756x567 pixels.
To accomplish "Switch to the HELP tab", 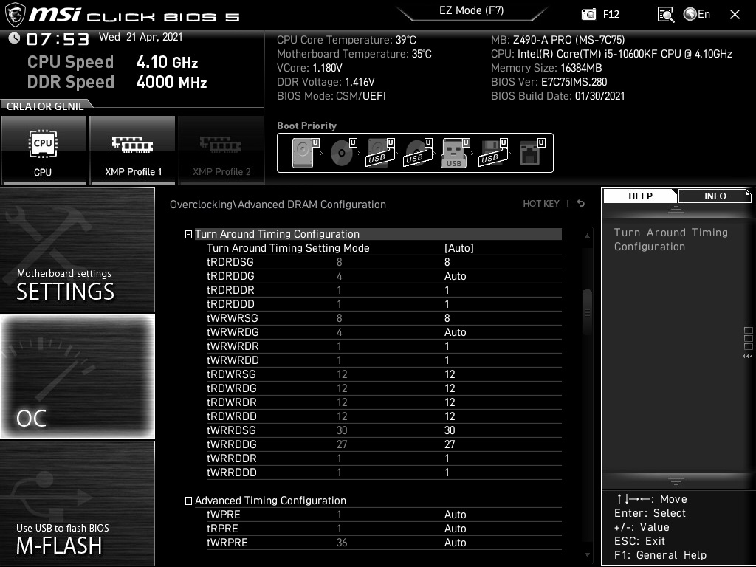I will [x=640, y=196].
